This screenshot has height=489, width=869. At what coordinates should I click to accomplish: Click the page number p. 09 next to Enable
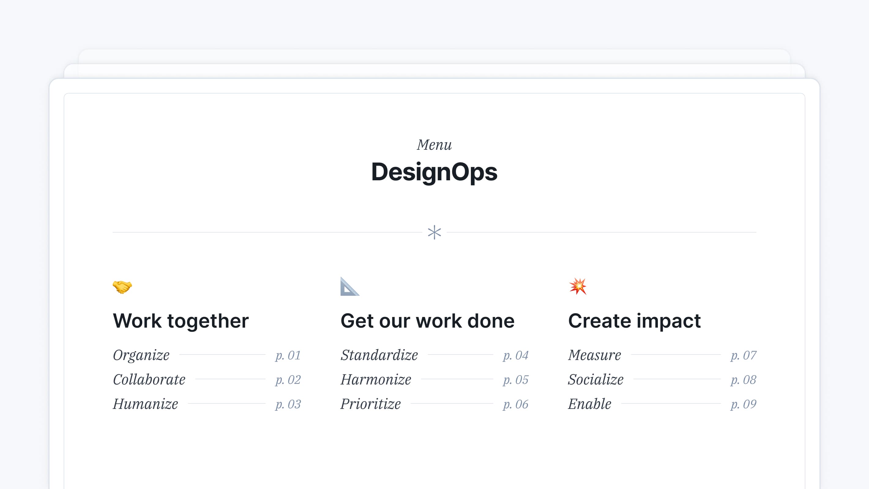(x=744, y=404)
